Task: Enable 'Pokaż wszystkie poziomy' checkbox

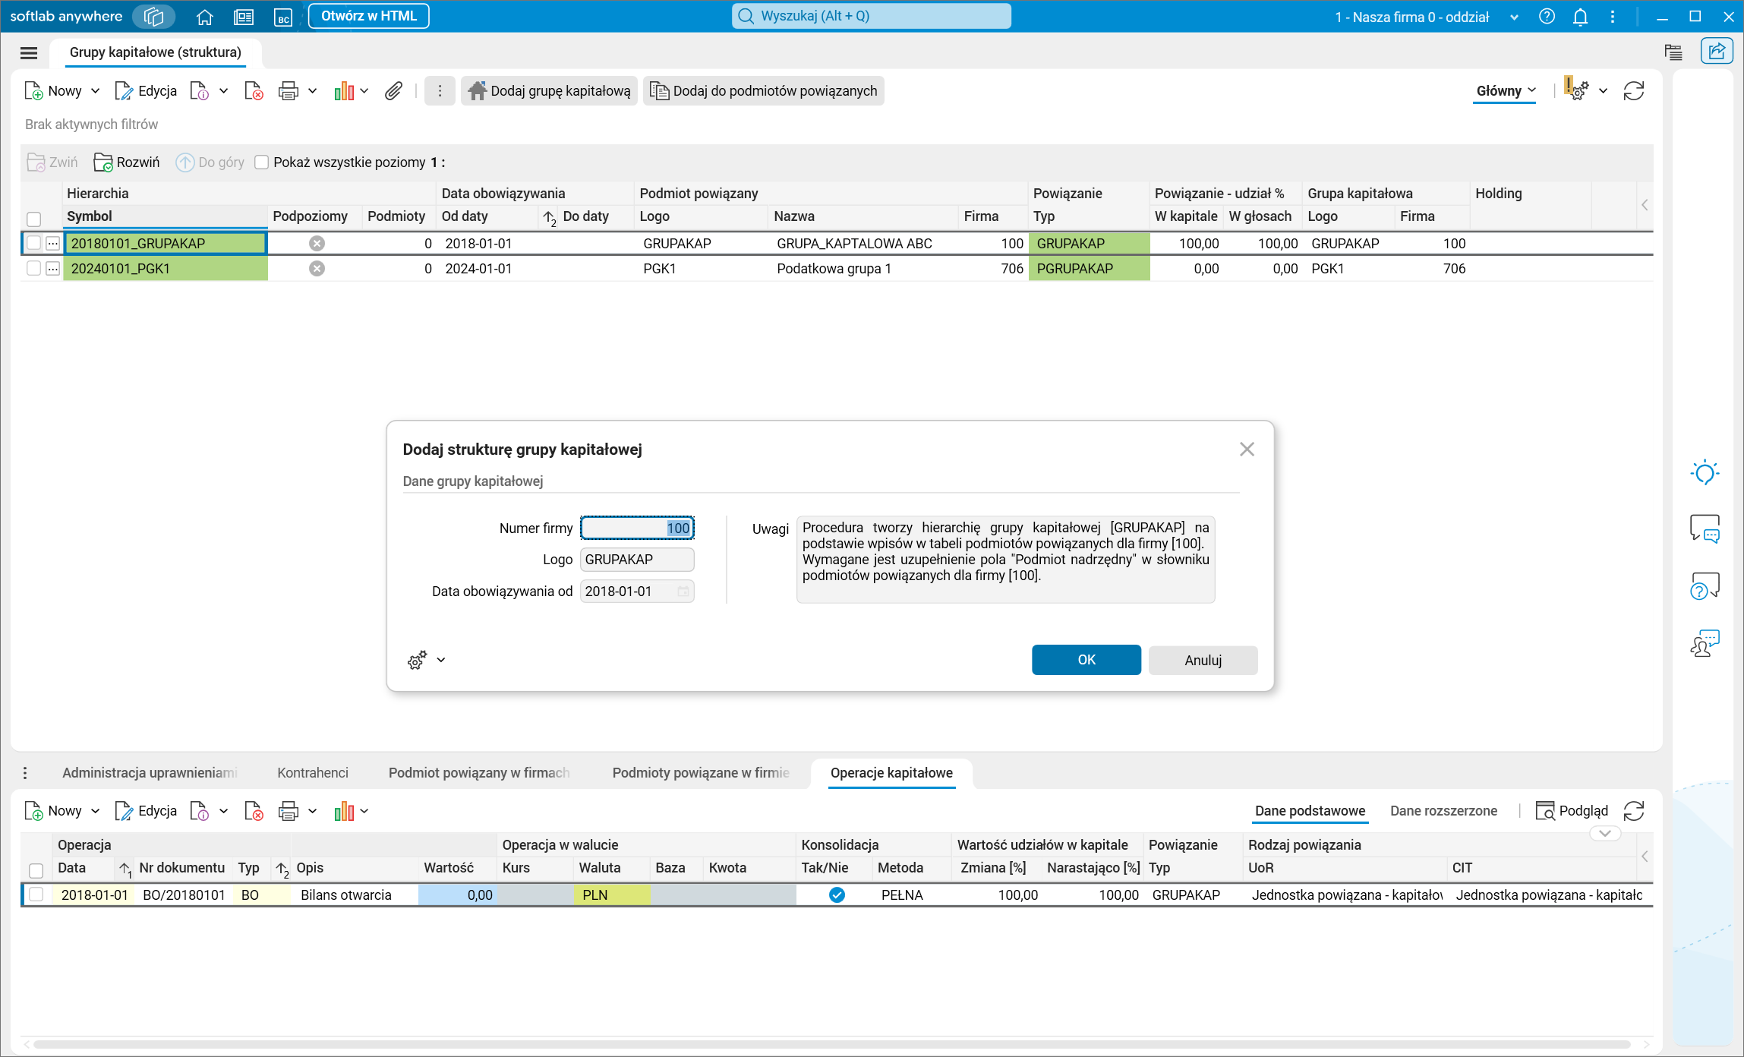Action: click(x=262, y=162)
